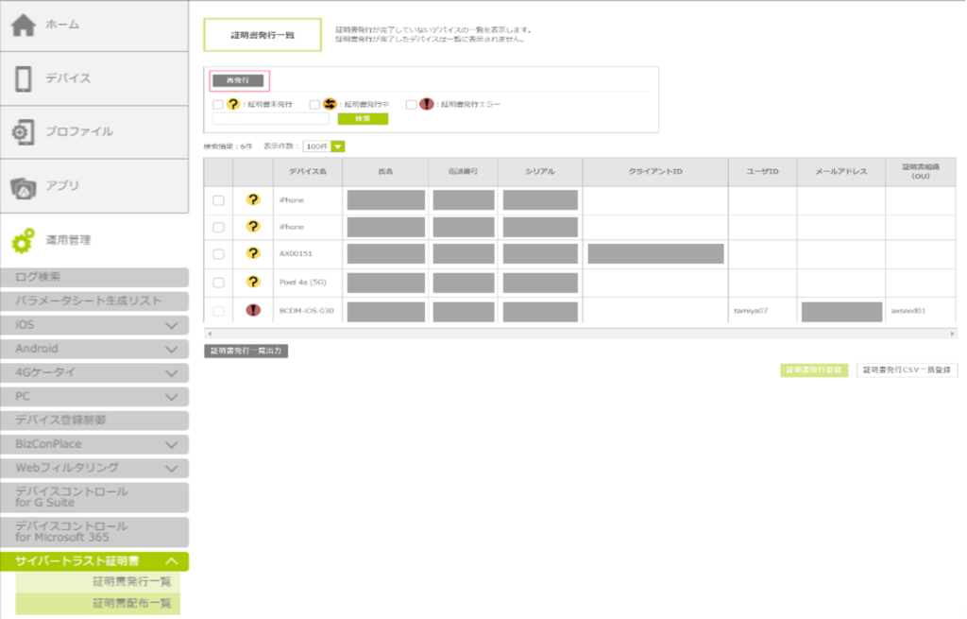Click the Device smartphone icon
The height and width of the screenshot is (619, 967).
[24, 79]
